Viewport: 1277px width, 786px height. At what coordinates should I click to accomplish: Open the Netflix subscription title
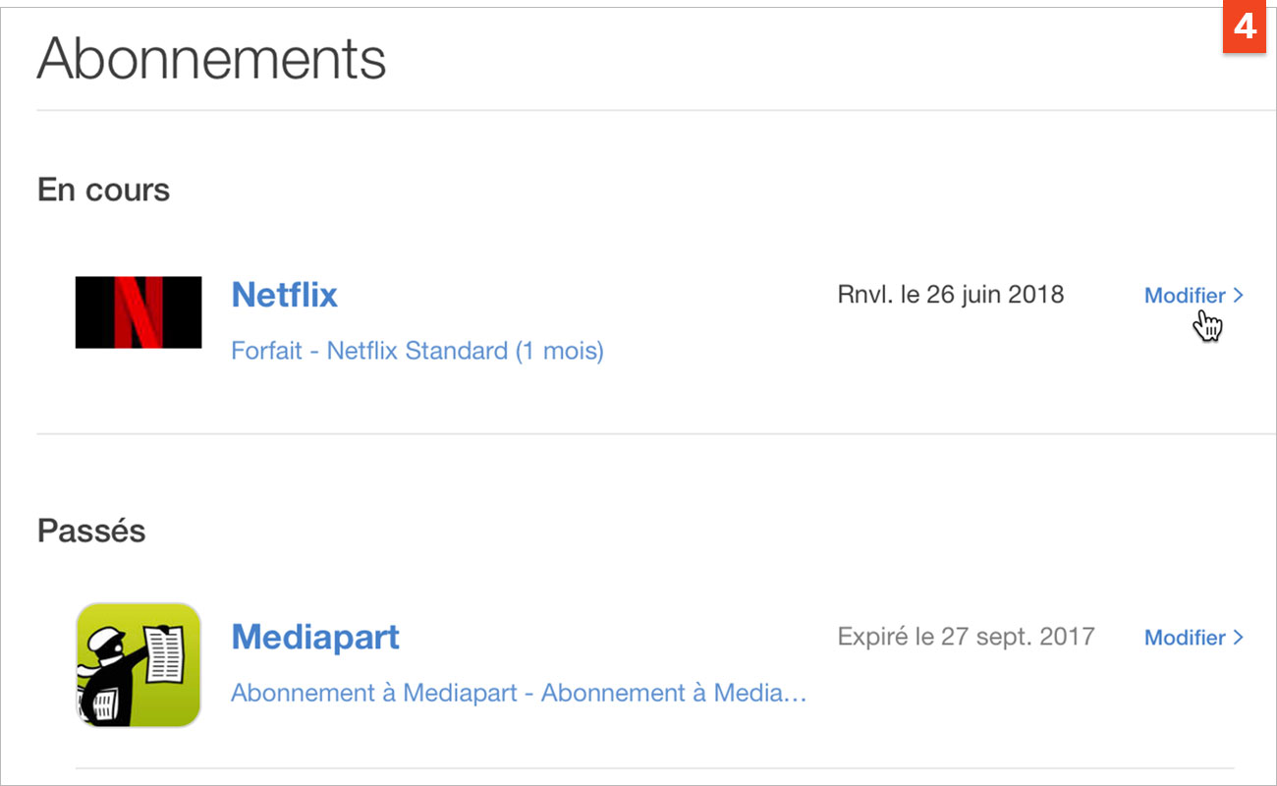coord(284,295)
